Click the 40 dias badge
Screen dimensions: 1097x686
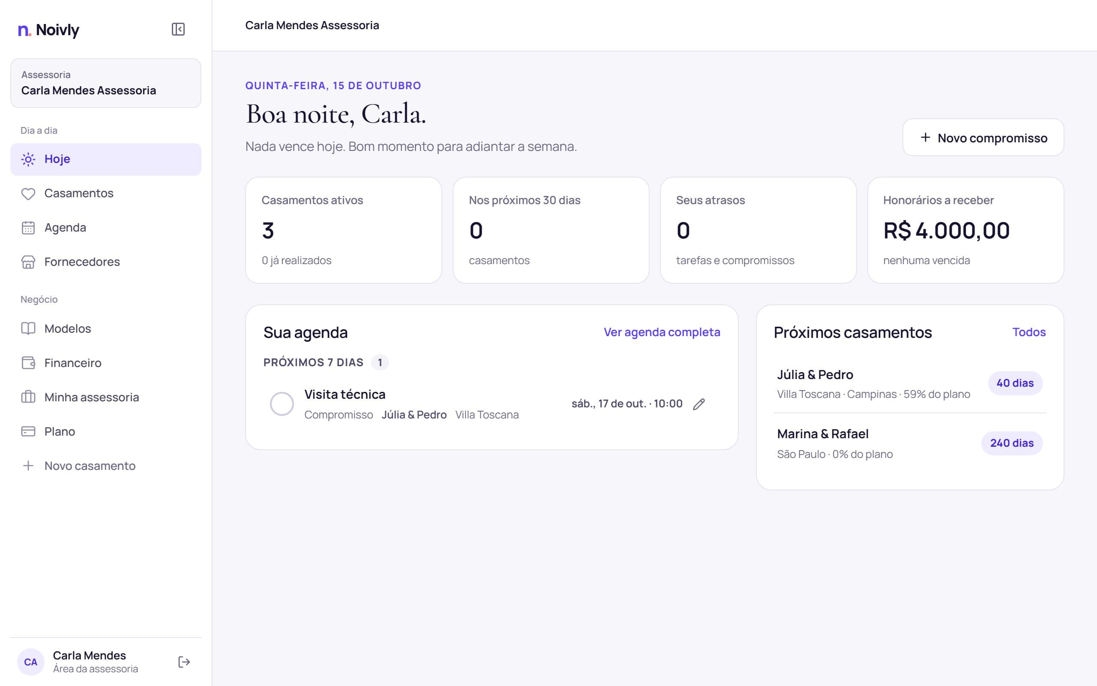pyautogui.click(x=1016, y=383)
